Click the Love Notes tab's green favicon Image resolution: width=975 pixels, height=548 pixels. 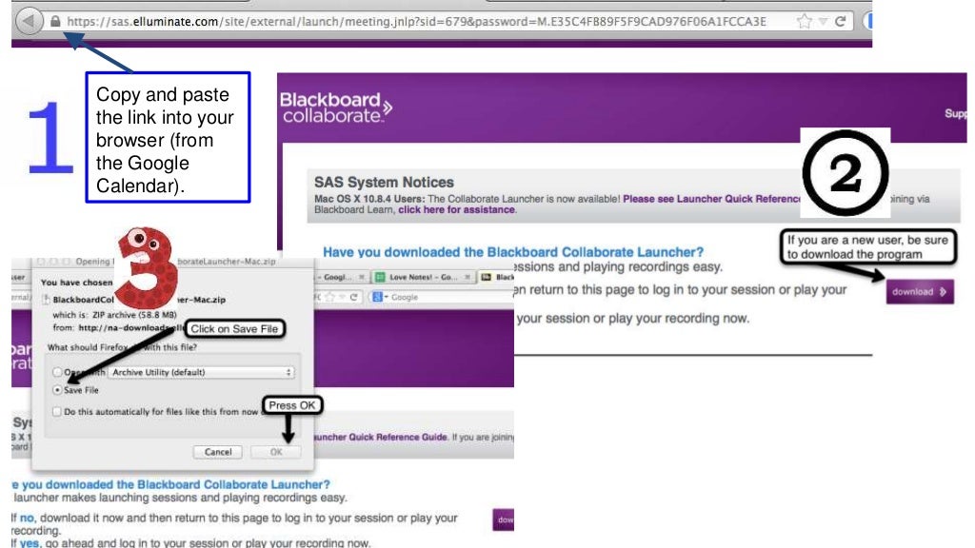point(381,277)
